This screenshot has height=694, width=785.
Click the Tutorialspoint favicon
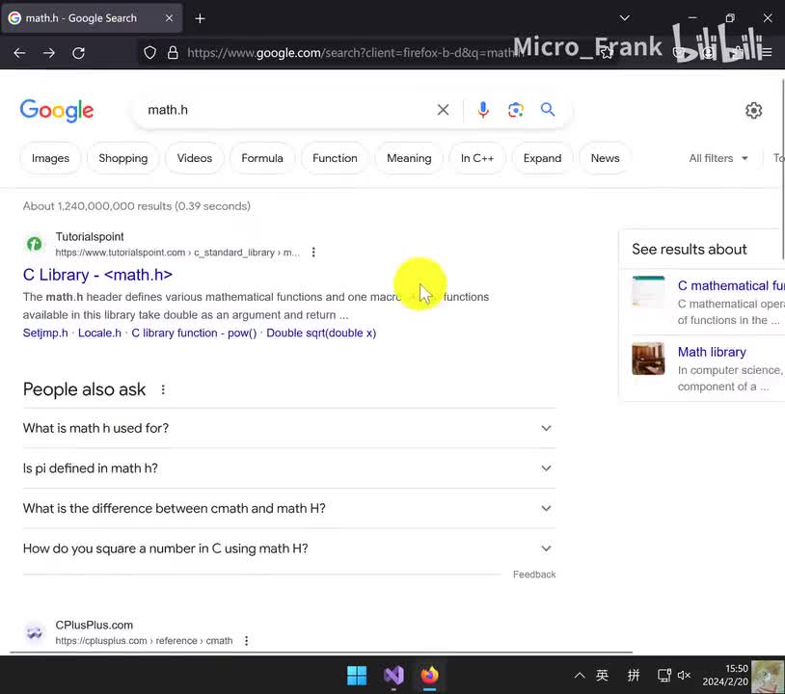click(35, 244)
